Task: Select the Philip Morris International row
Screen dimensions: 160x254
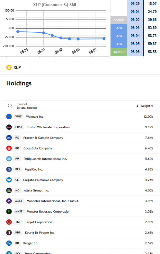Action: [81, 159]
